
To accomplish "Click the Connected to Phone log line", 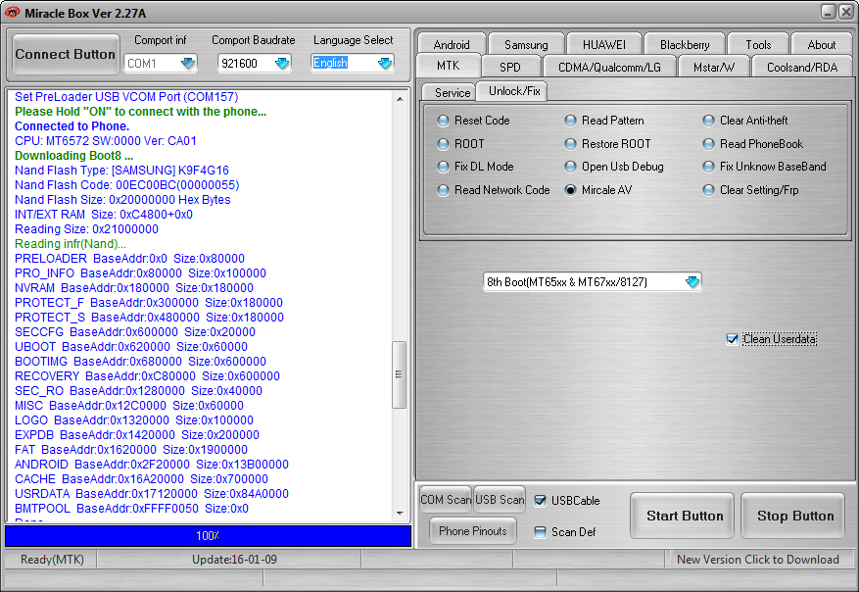I will [72, 126].
